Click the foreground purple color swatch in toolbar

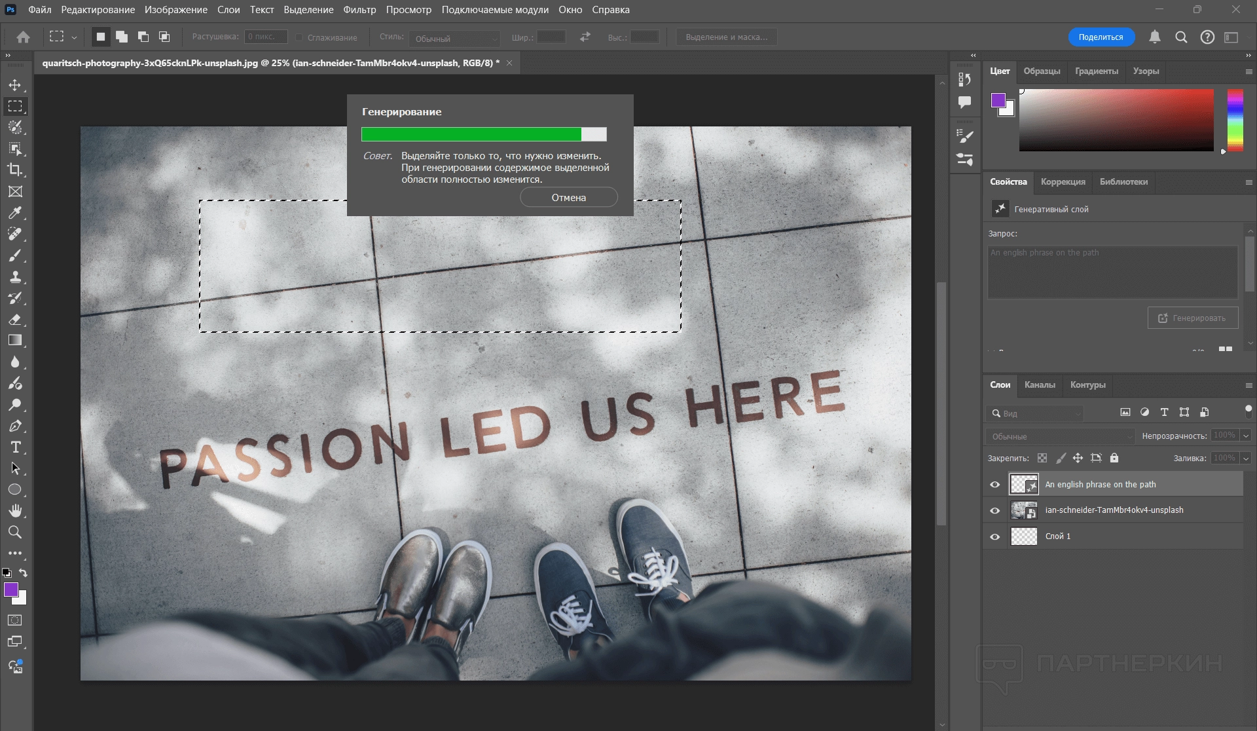[x=10, y=590]
